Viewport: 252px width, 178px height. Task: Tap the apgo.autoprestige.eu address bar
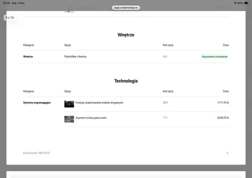(126, 7)
